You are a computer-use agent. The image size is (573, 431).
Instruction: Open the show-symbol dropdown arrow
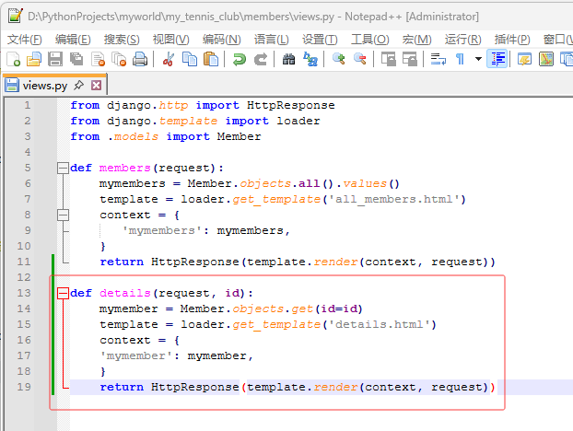[x=478, y=59]
